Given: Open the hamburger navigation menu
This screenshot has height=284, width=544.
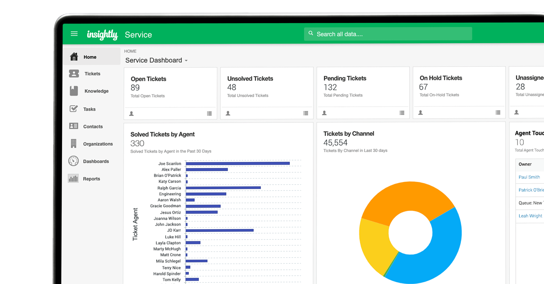Looking at the screenshot, I should (74, 34).
